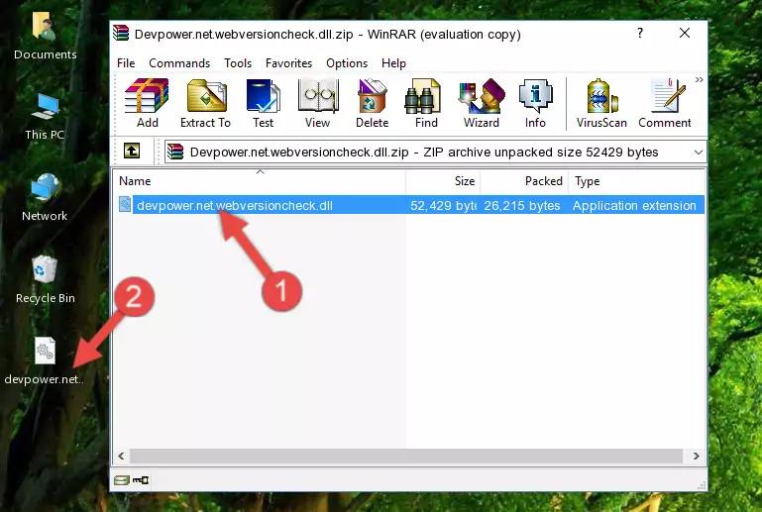
Task: Select the This PC desktop icon
Action: click(45, 117)
